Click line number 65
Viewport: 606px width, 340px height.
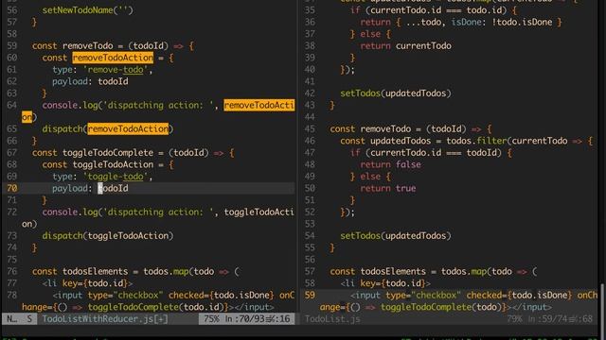[x=12, y=128]
